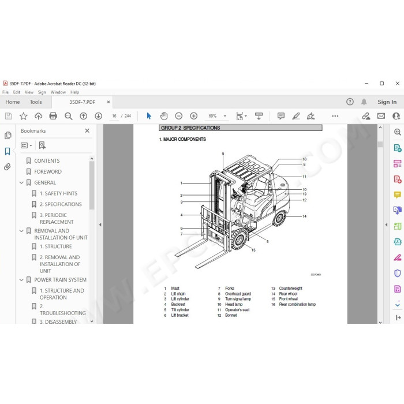Click the Save file icon
Viewport: 404px width, 404px height.
pos(8,116)
